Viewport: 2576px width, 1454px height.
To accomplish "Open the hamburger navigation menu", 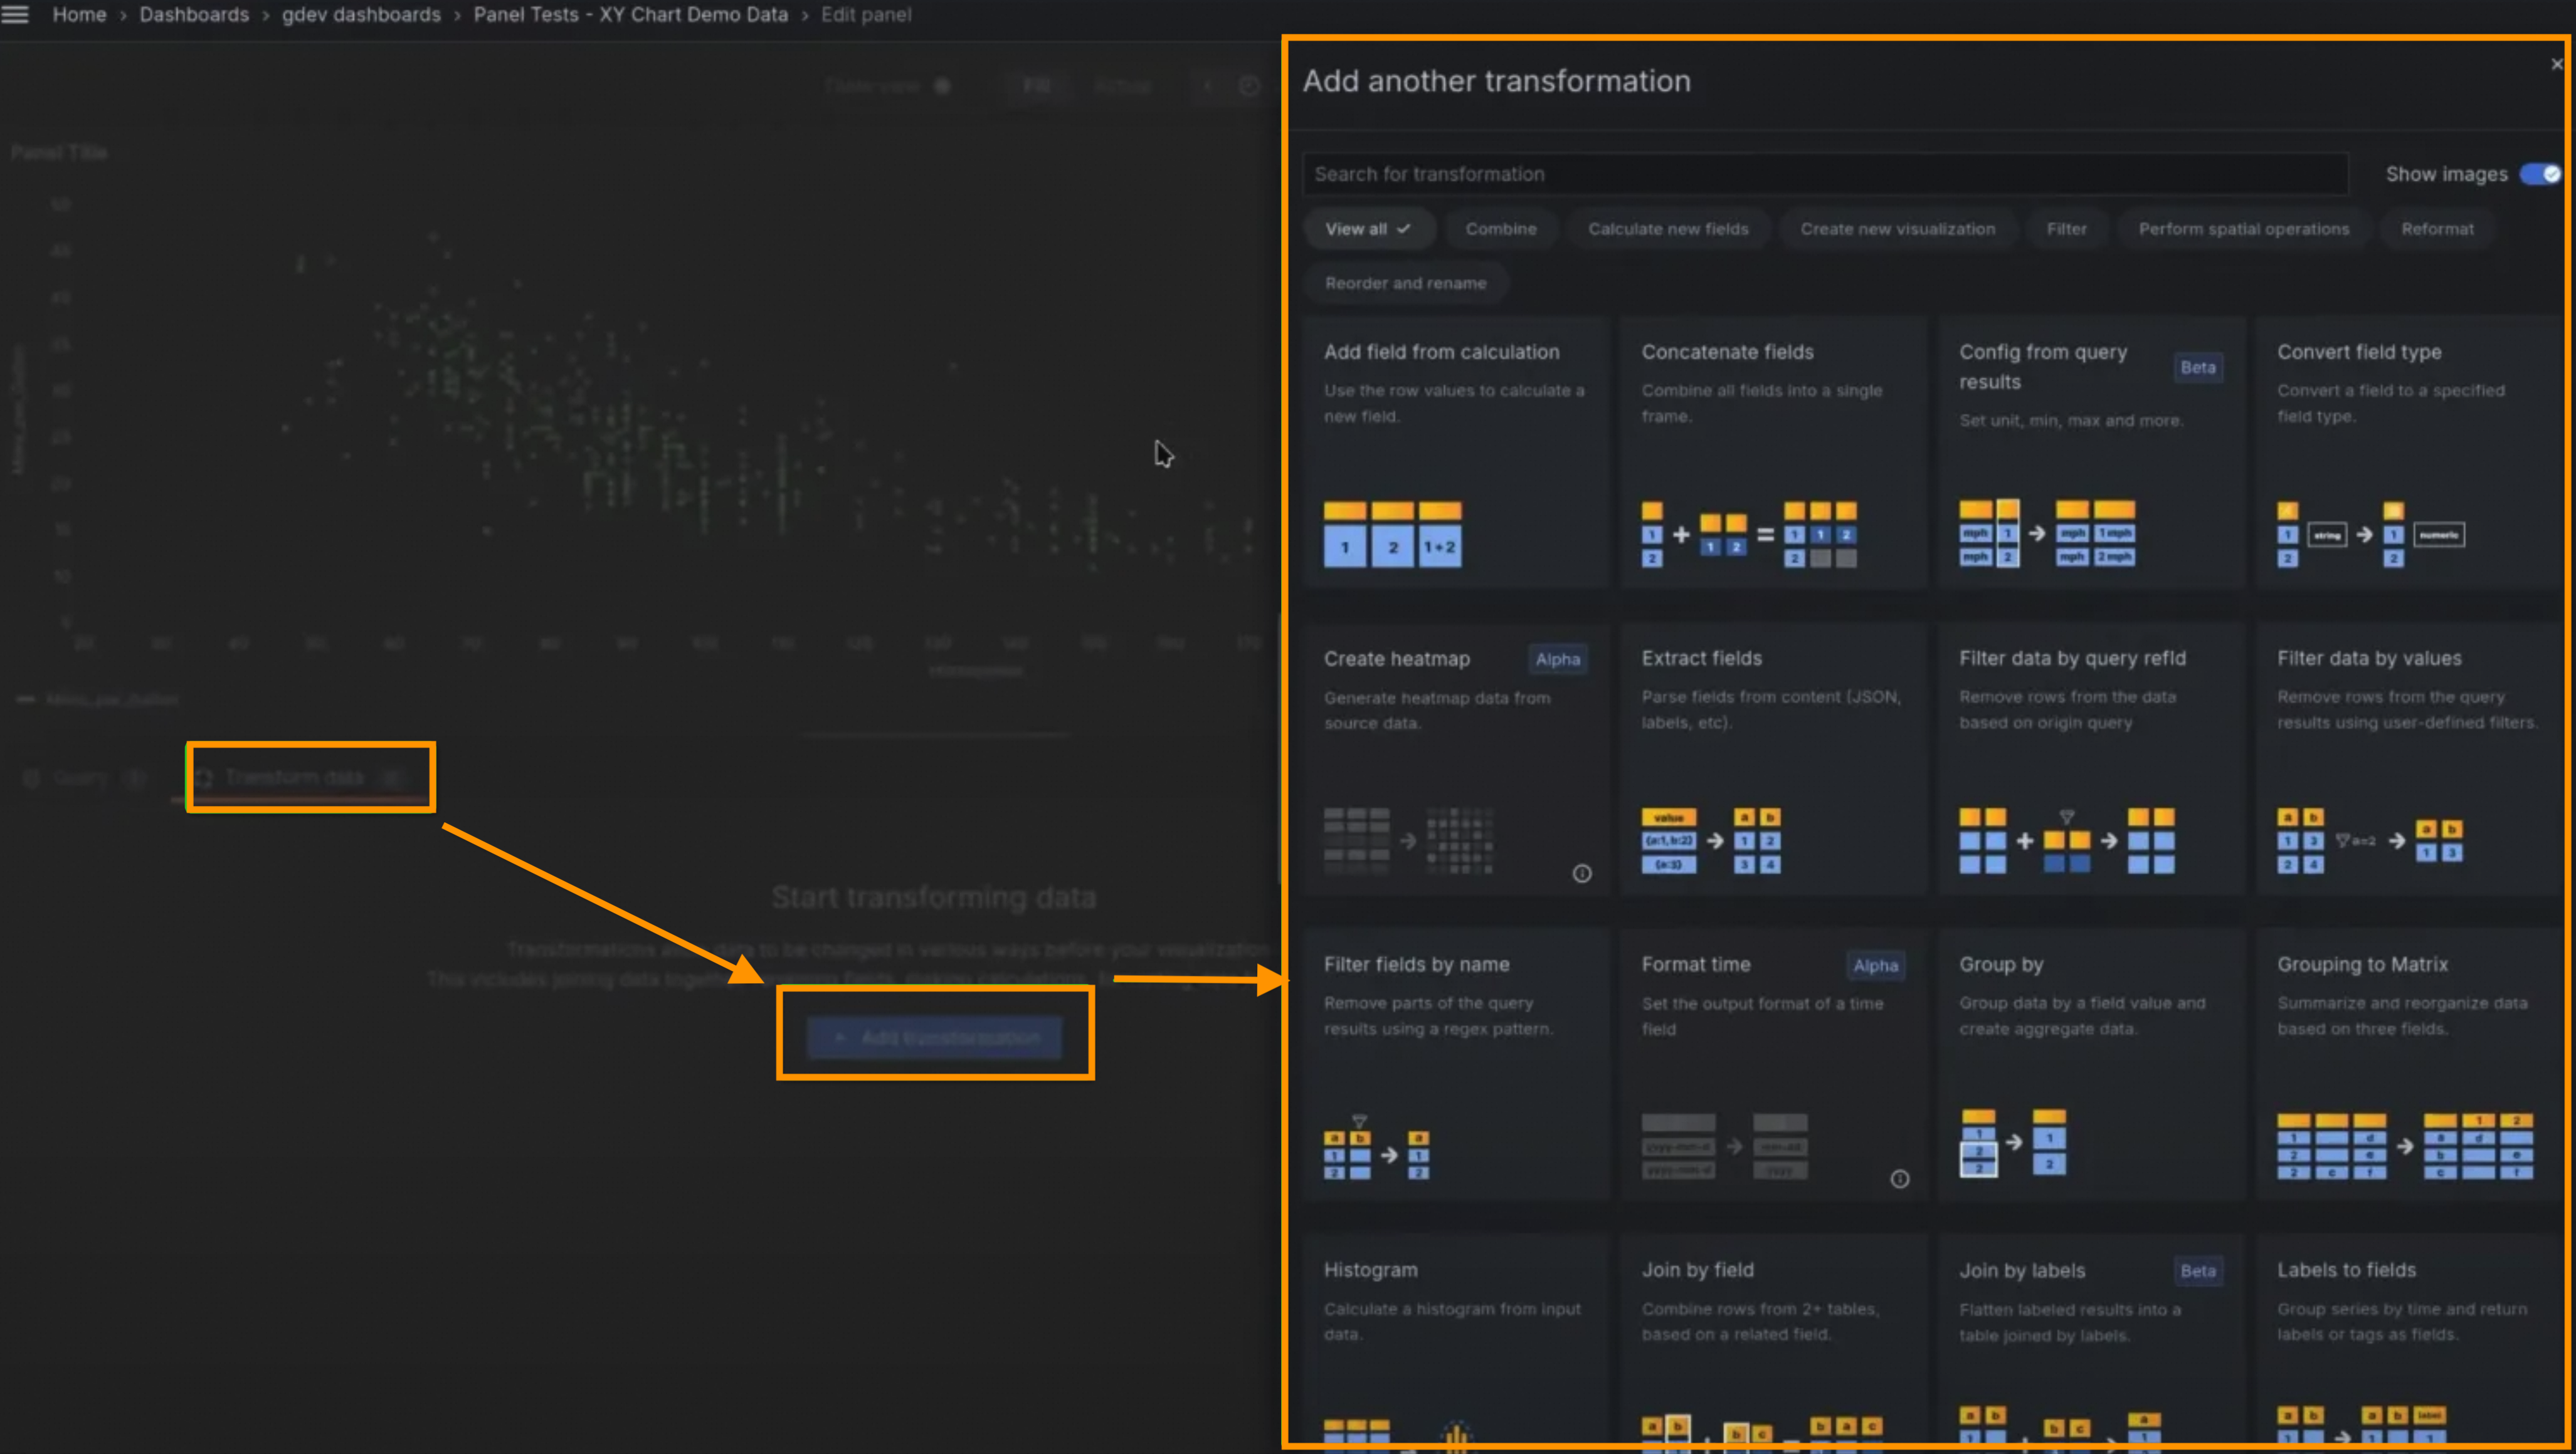I will tap(15, 14).
